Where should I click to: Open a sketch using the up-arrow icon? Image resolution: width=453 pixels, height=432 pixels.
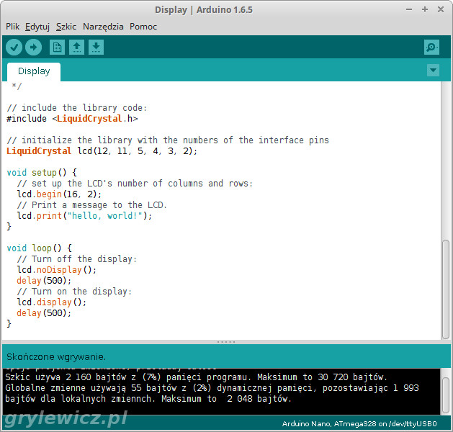[76, 47]
